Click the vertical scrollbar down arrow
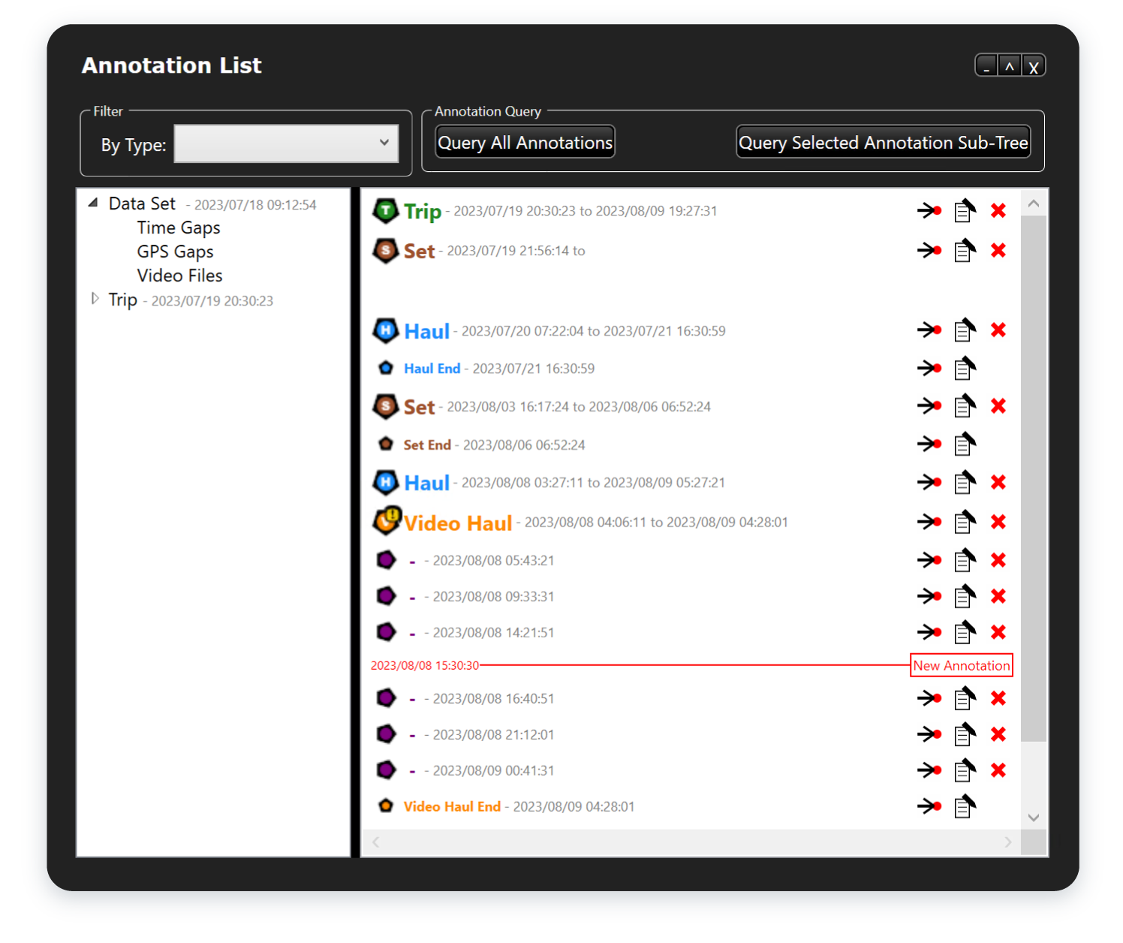 1034,818
